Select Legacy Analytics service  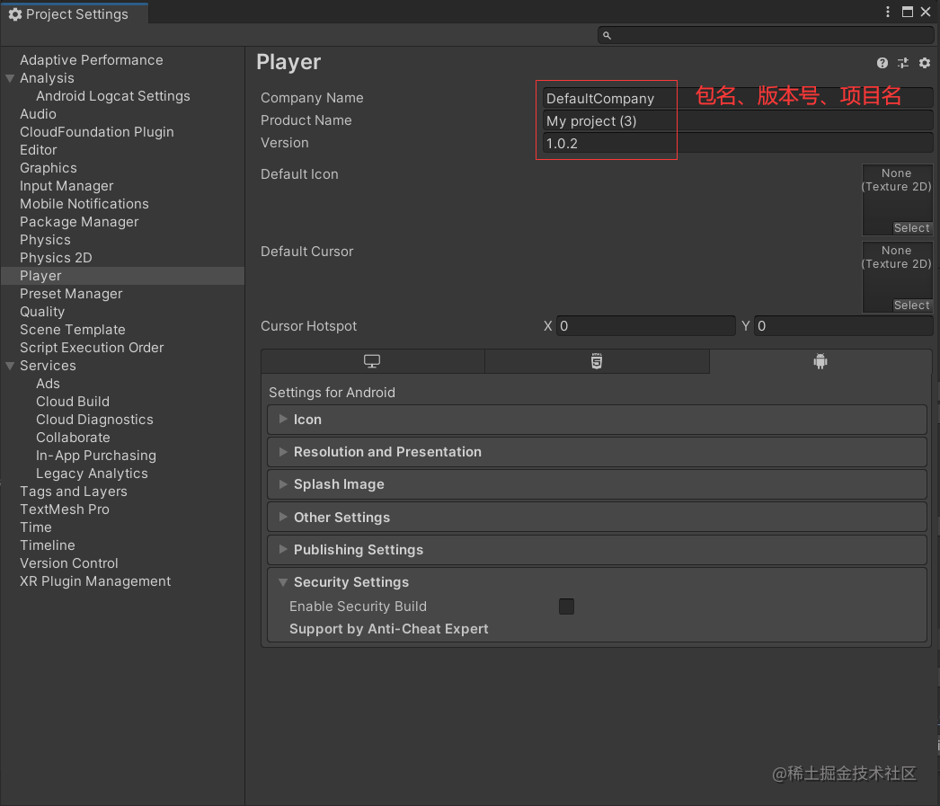(92, 474)
